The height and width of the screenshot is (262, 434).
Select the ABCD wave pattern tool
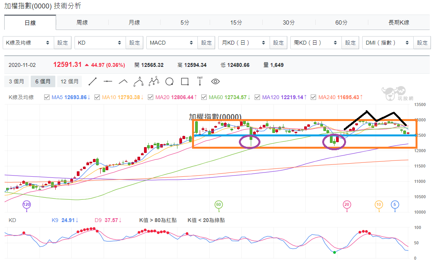(x=154, y=81)
